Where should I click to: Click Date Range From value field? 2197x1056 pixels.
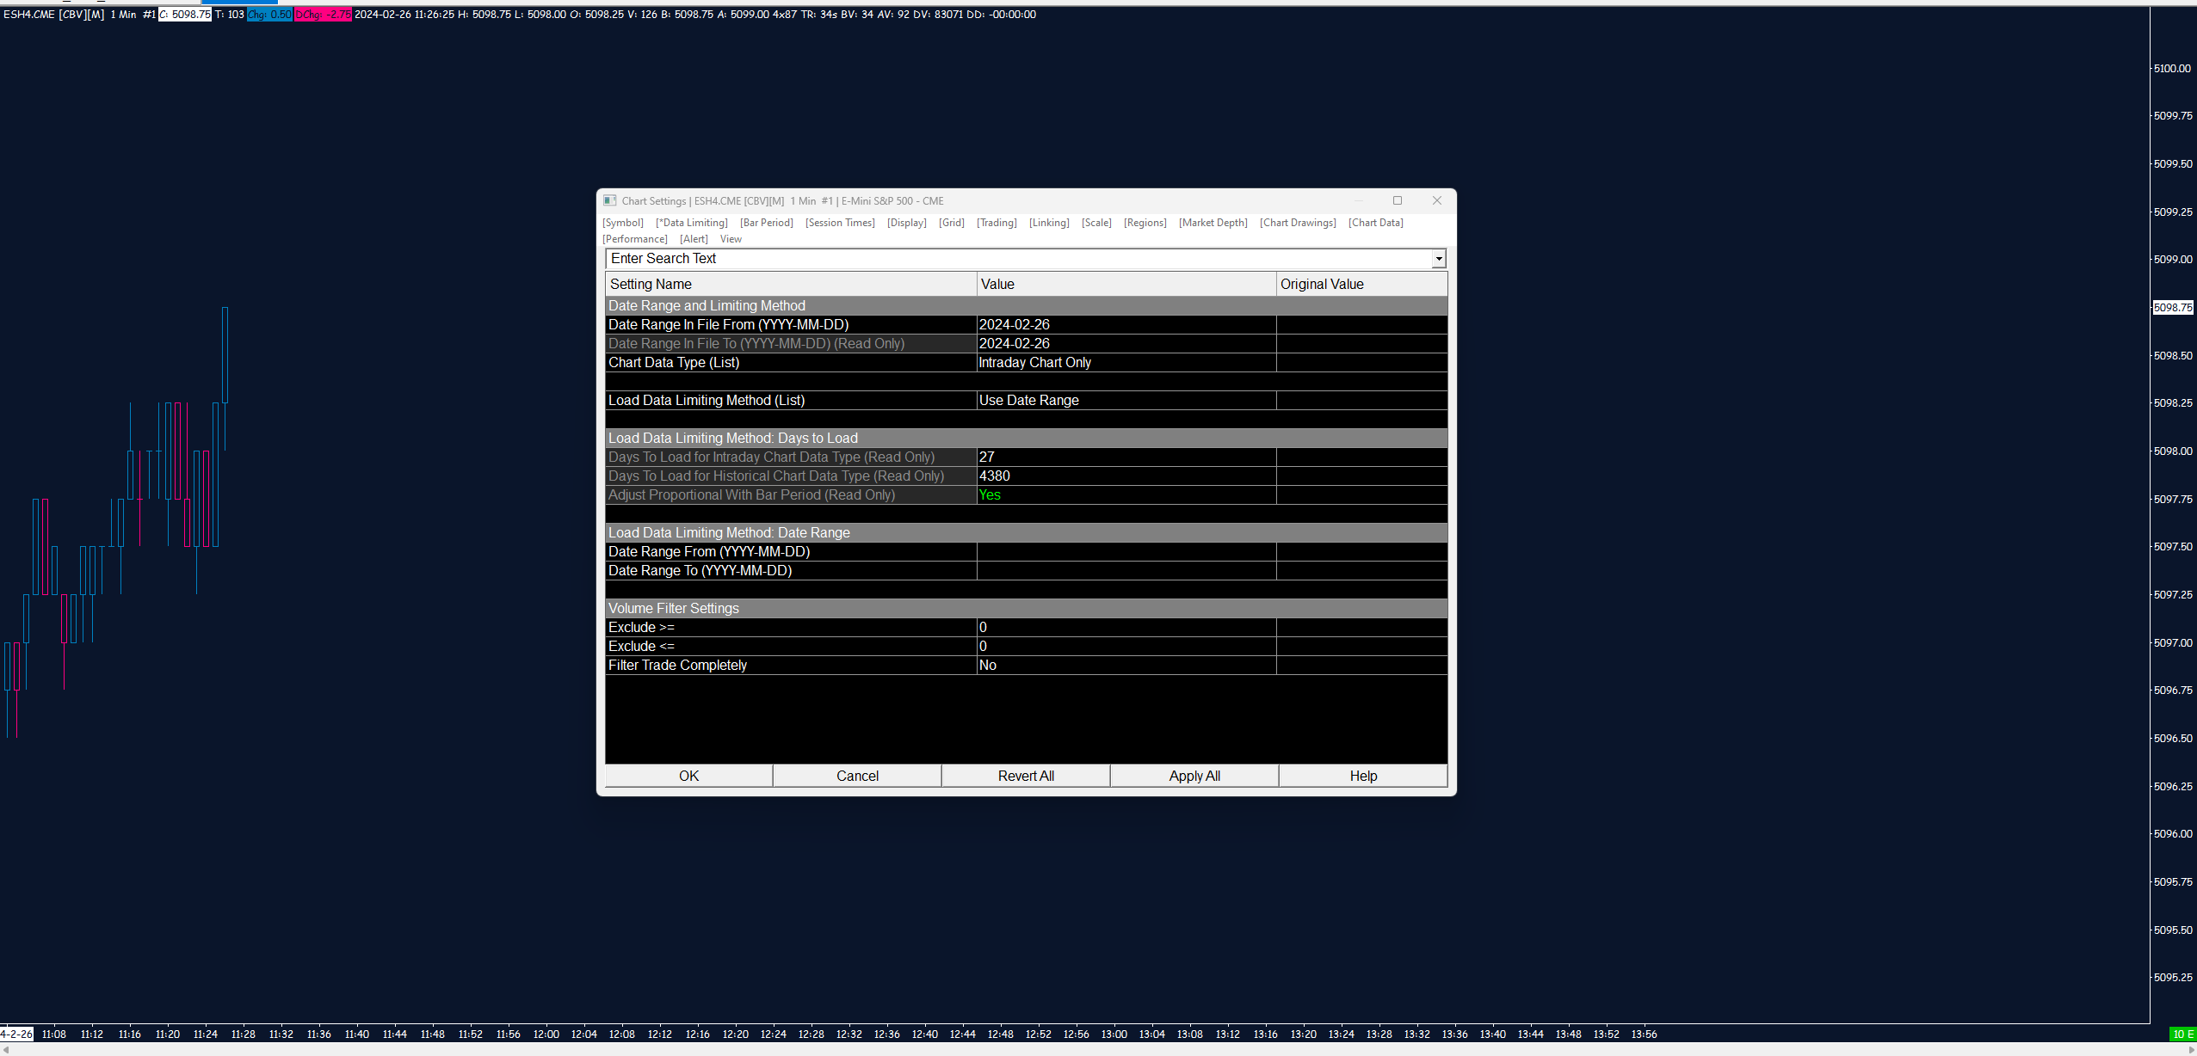(x=1126, y=552)
